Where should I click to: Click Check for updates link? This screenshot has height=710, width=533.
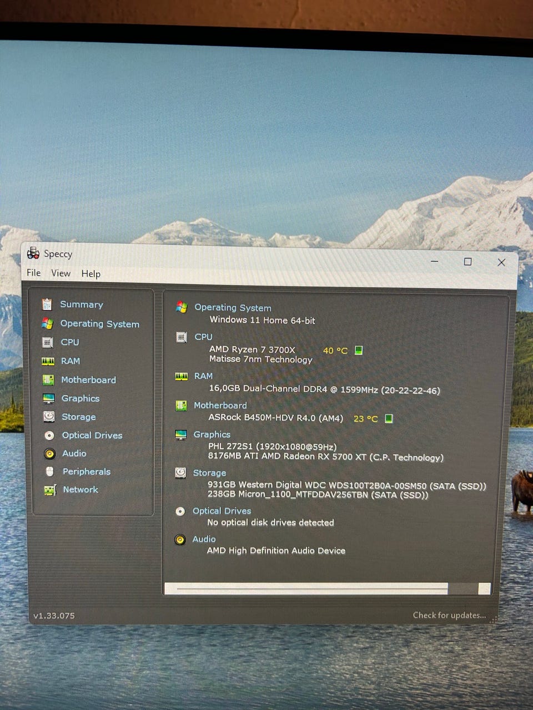coord(449,615)
